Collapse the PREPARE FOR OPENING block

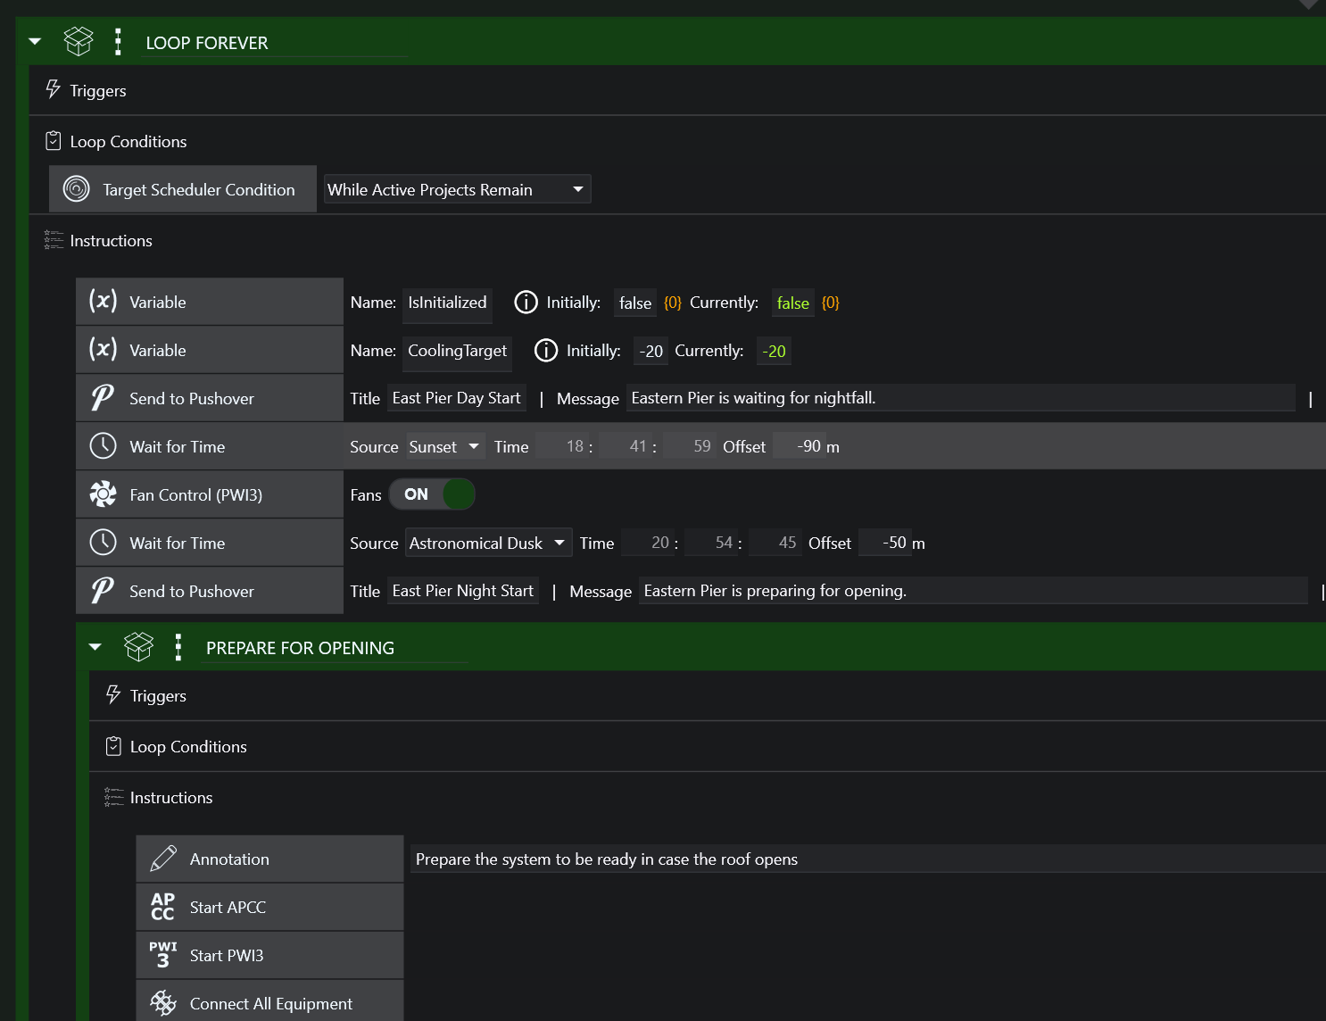coord(95,647)
